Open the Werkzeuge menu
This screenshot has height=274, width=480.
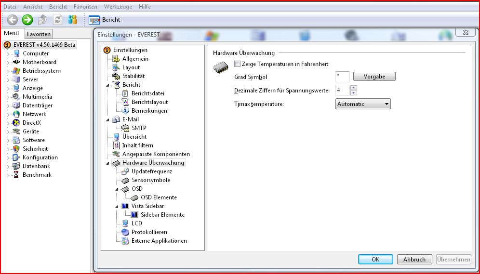coord(118,6)
